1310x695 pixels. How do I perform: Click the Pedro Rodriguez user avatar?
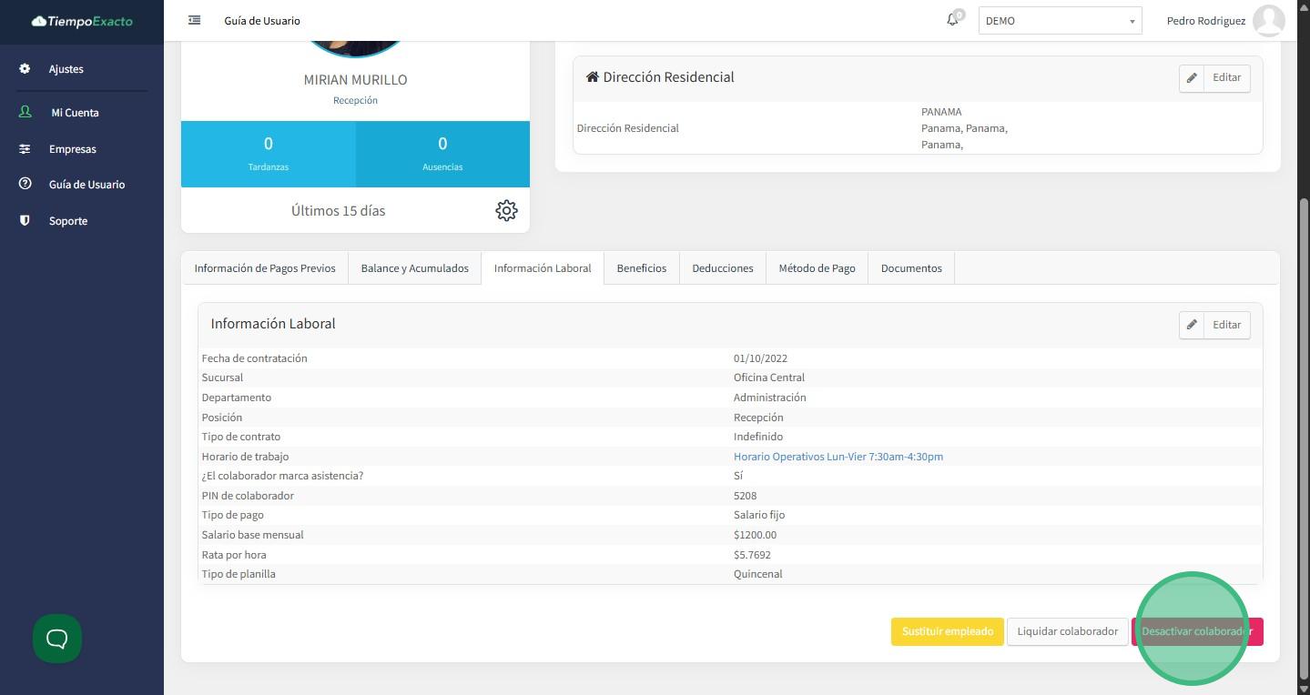1268,20
